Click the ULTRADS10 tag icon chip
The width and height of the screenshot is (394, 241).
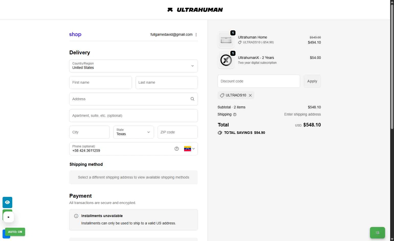coord(222,95)
